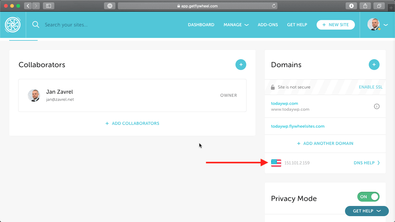The height and width of the screenshot is (222, 395).
Task: Click the 1Password extension icon
Action: (x=110, y=6)
